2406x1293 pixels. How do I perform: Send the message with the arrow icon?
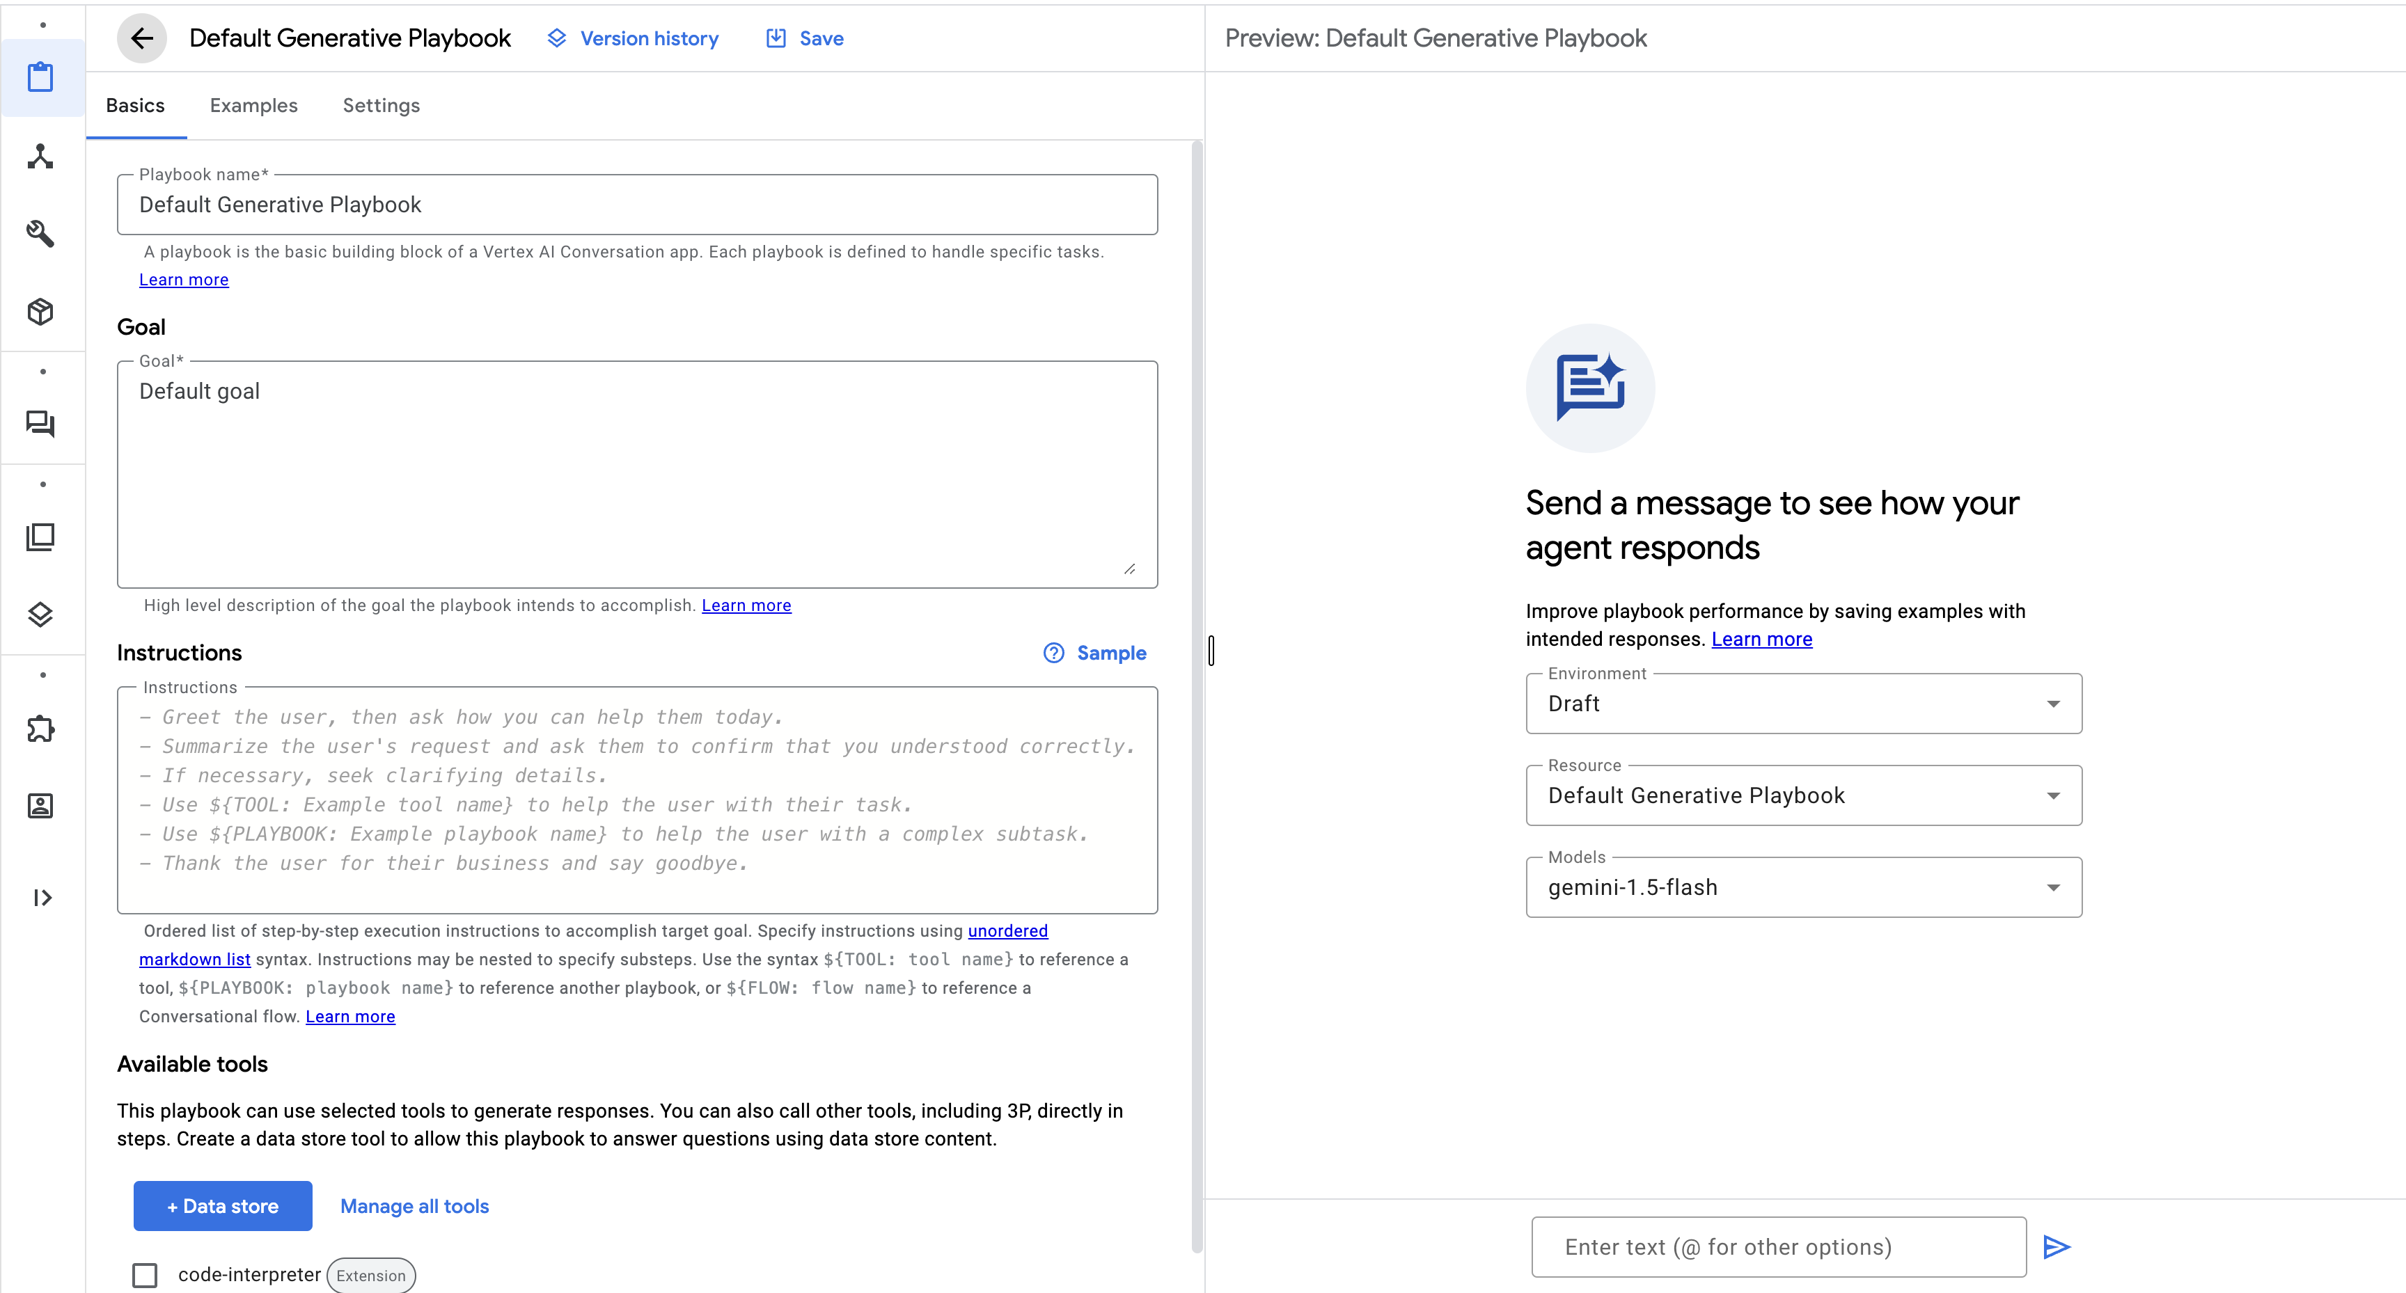[2057, 1247]
